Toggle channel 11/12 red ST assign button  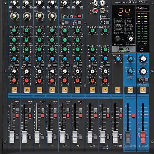pyautogui.click(x=108, y=115)
